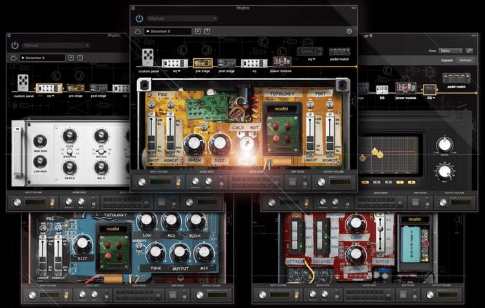Select power module in the gtr R window

(x=405, y=88)
